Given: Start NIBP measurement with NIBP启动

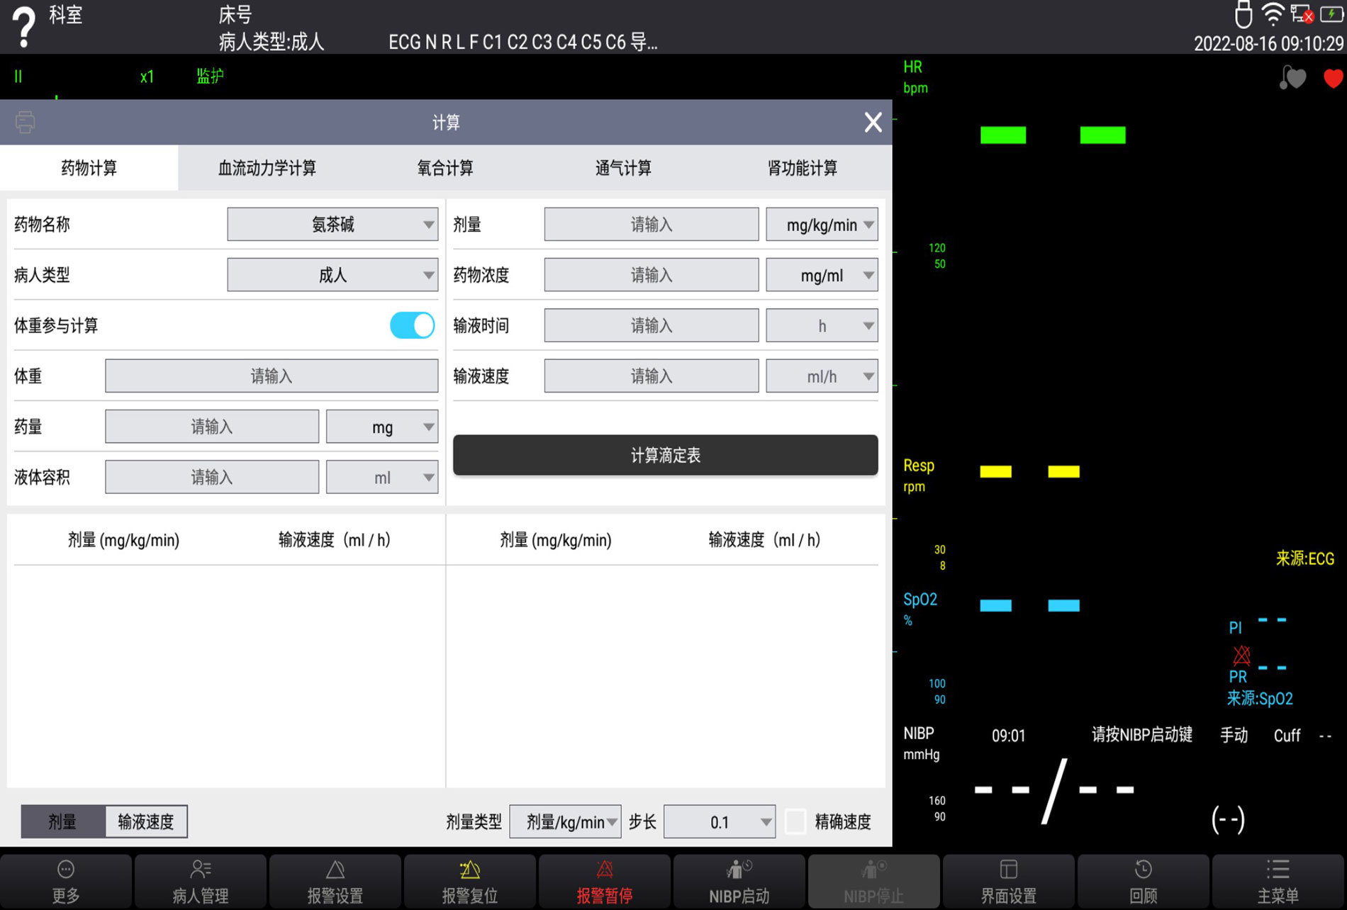Looking at the screenshot, I should click(x=739, y=880).
